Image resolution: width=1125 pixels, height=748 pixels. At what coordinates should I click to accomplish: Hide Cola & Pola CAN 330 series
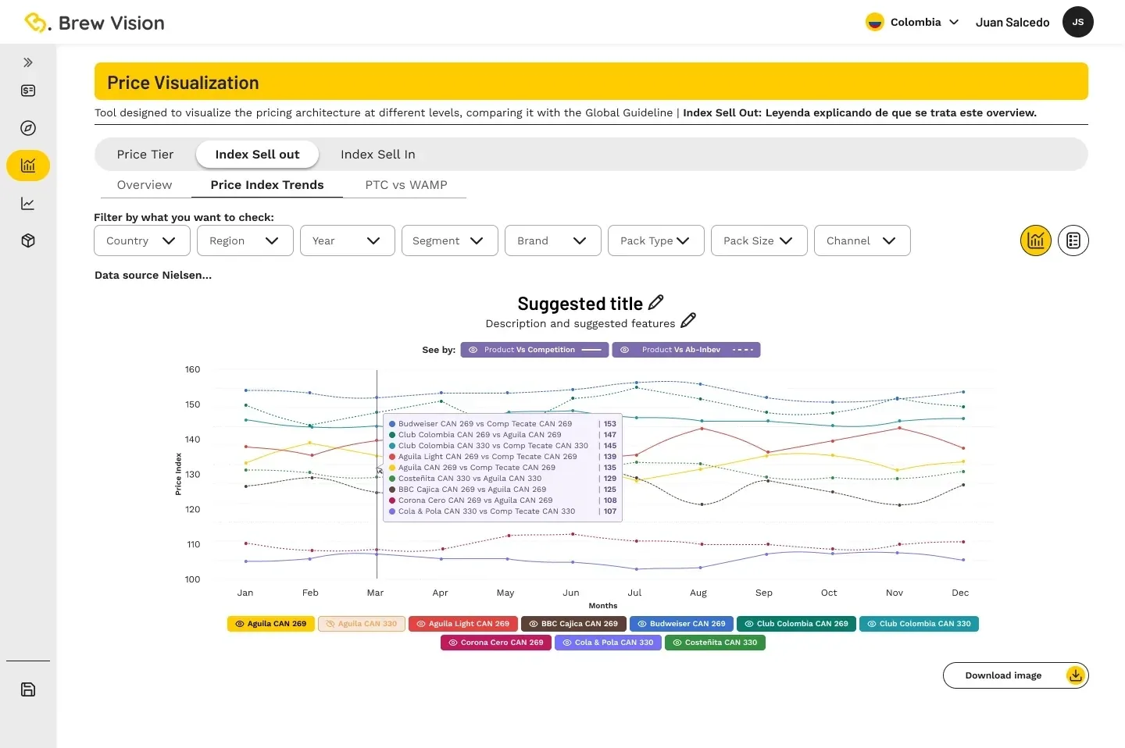[x=608, y=643]
